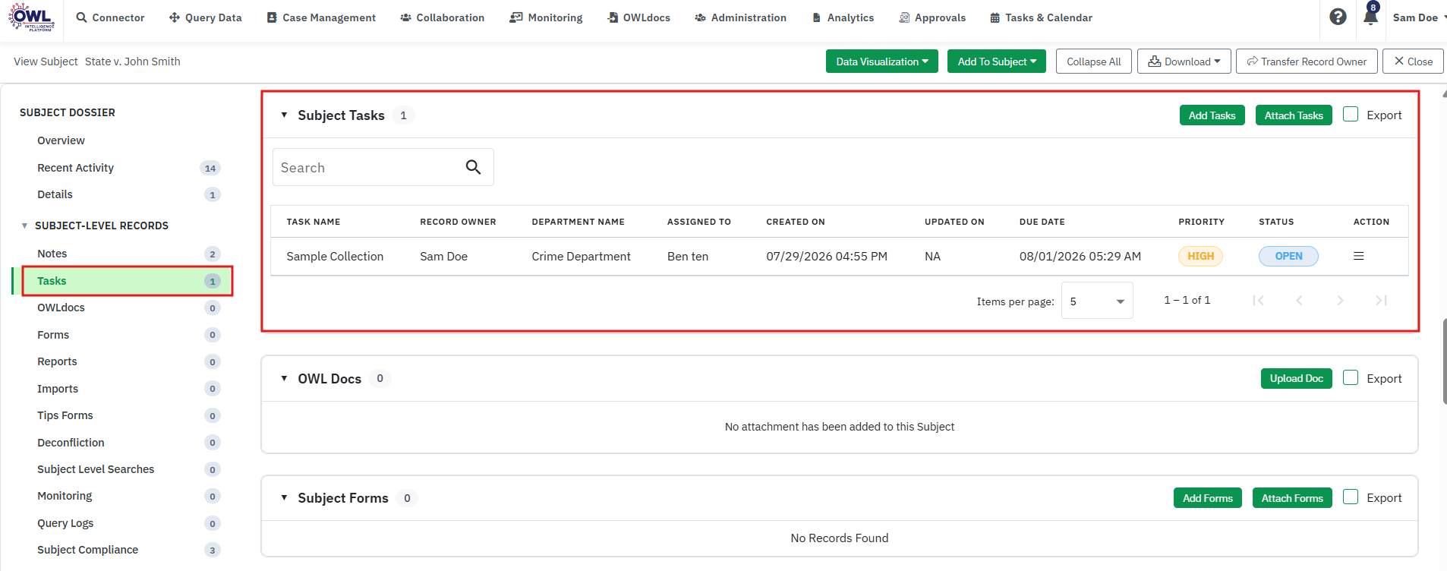Open the Monitoring menu in top navigation
This screenshot has height=571, width=1447.
pyautogui.click(x=546, y=17)
